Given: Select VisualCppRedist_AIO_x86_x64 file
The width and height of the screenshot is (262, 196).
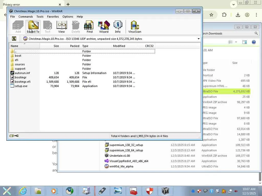Looking at the screenshot, I should click(129, 161).
